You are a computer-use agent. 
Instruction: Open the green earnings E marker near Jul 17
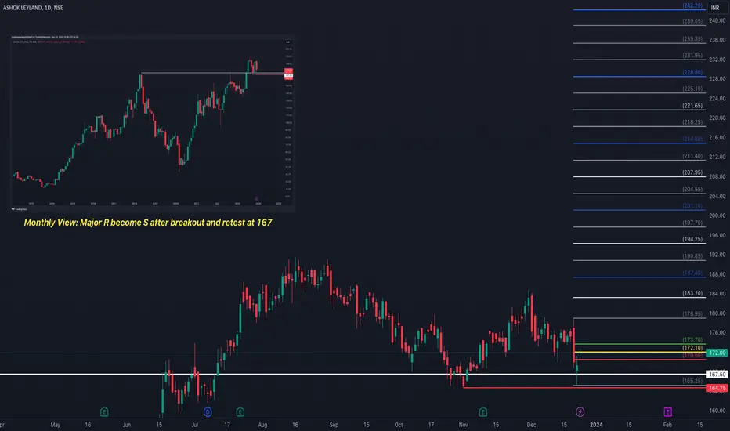click(x=240, y=412)
